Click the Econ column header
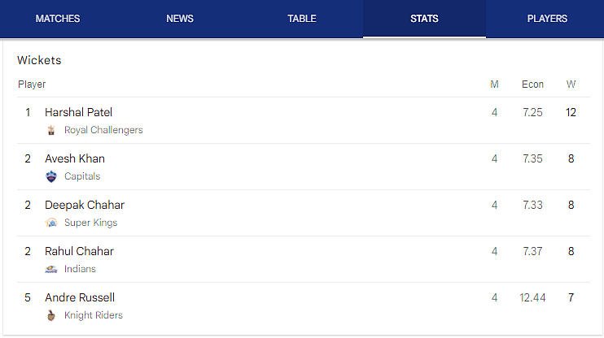Screen dimensions: 604x338 pos(532,84)
